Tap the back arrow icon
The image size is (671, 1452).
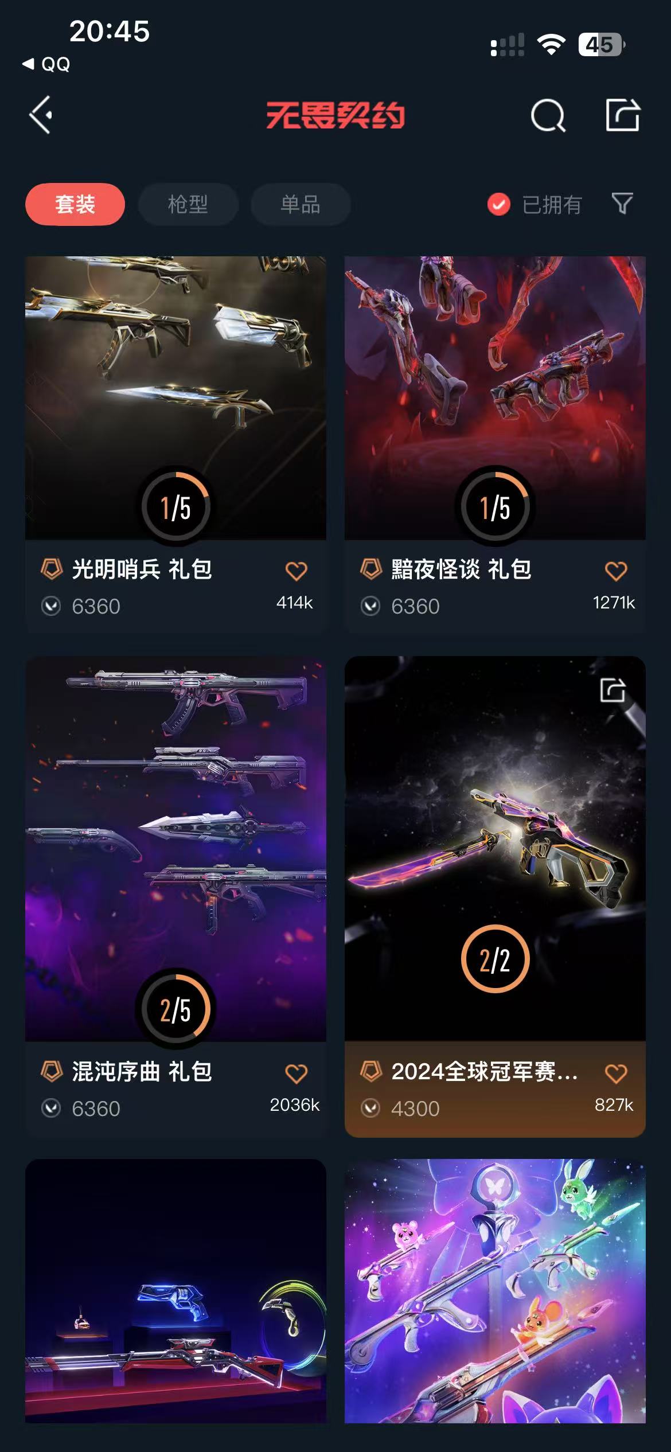tap(41, 115)
